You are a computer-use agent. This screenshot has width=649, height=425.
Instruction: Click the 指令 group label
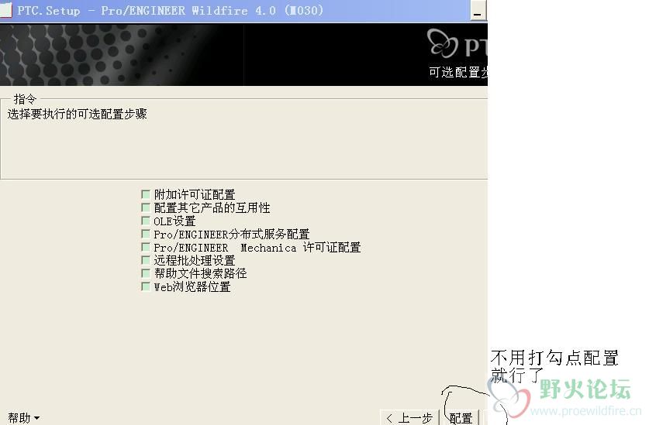(x=25, y=99)
